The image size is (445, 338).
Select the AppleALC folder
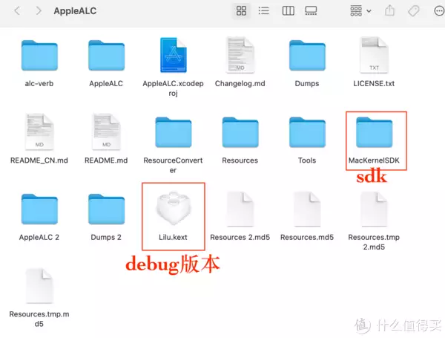[106, 56]
